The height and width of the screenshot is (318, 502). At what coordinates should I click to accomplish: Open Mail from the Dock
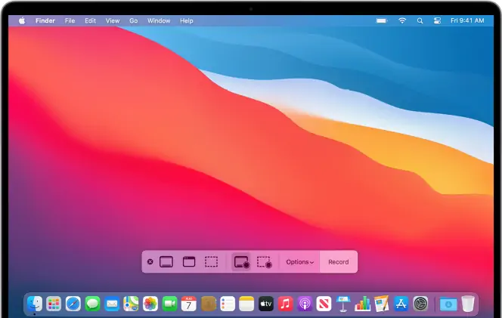click(x=112, y=304)
